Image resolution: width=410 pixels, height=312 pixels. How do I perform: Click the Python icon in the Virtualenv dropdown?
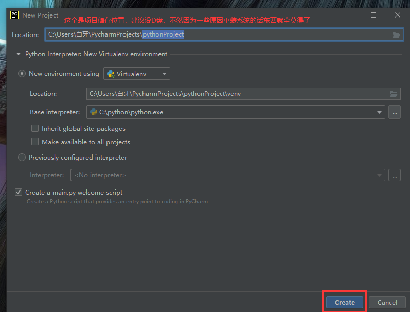(111, 74)
